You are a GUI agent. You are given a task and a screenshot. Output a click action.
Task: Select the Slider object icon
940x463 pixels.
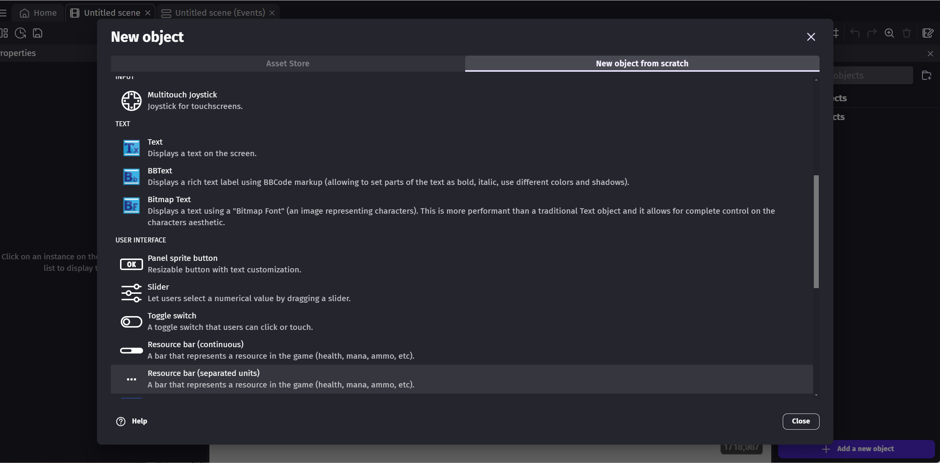pyautogui.click(x=131, y=293)
